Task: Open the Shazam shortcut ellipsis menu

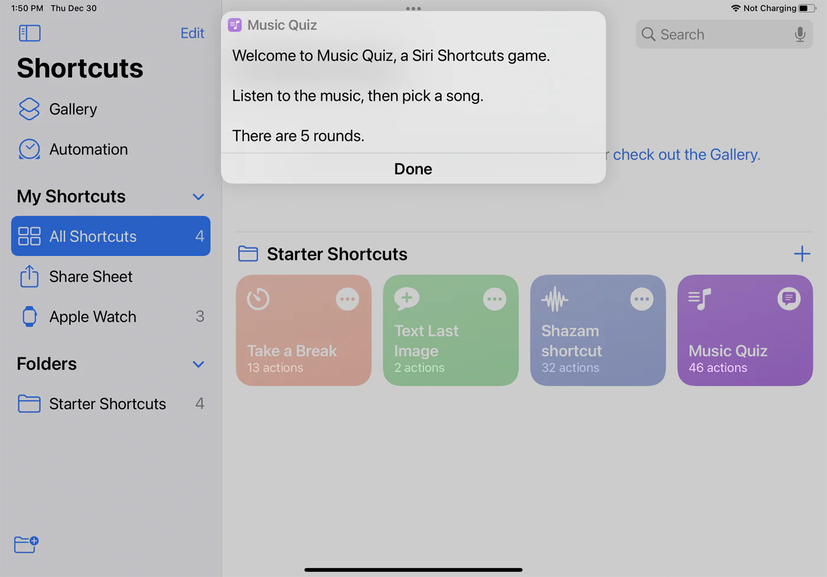Action: click(x=642, y=299)
